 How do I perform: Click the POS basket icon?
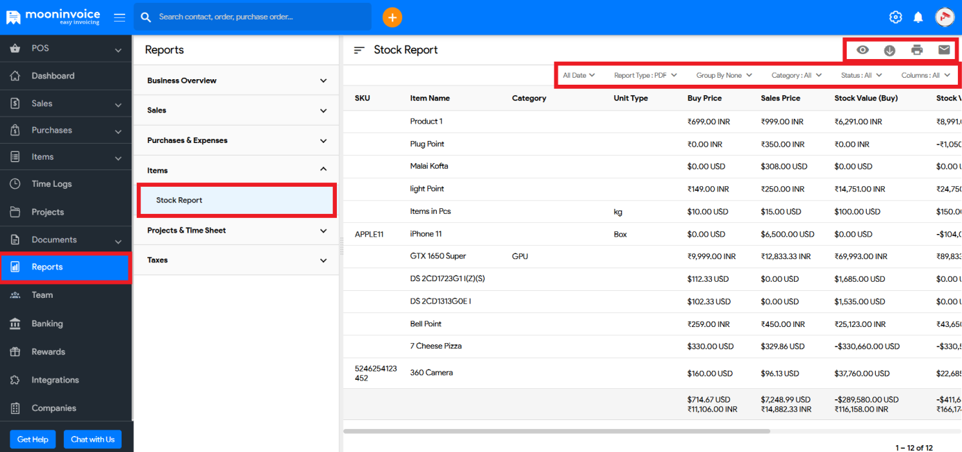click(15, 49)
